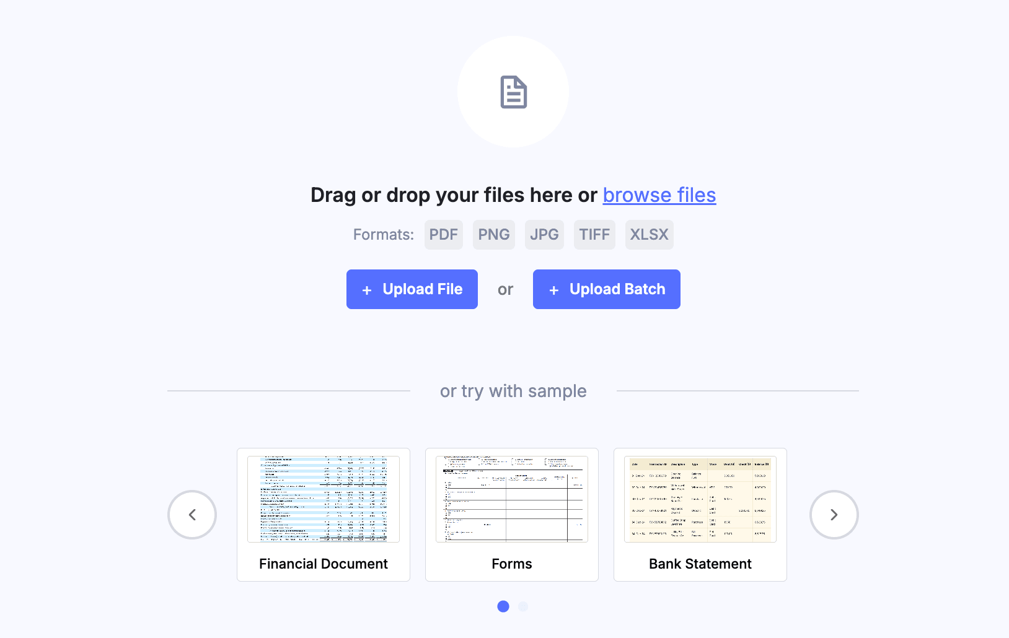Click the TIFF format tag
The image size is (1009, 638).
coord(594,235)
